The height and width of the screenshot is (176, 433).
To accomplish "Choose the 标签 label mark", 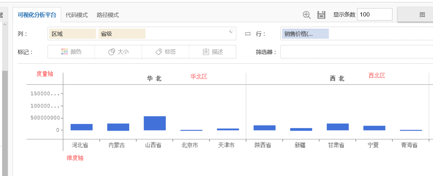I will [x=166, y=52].
